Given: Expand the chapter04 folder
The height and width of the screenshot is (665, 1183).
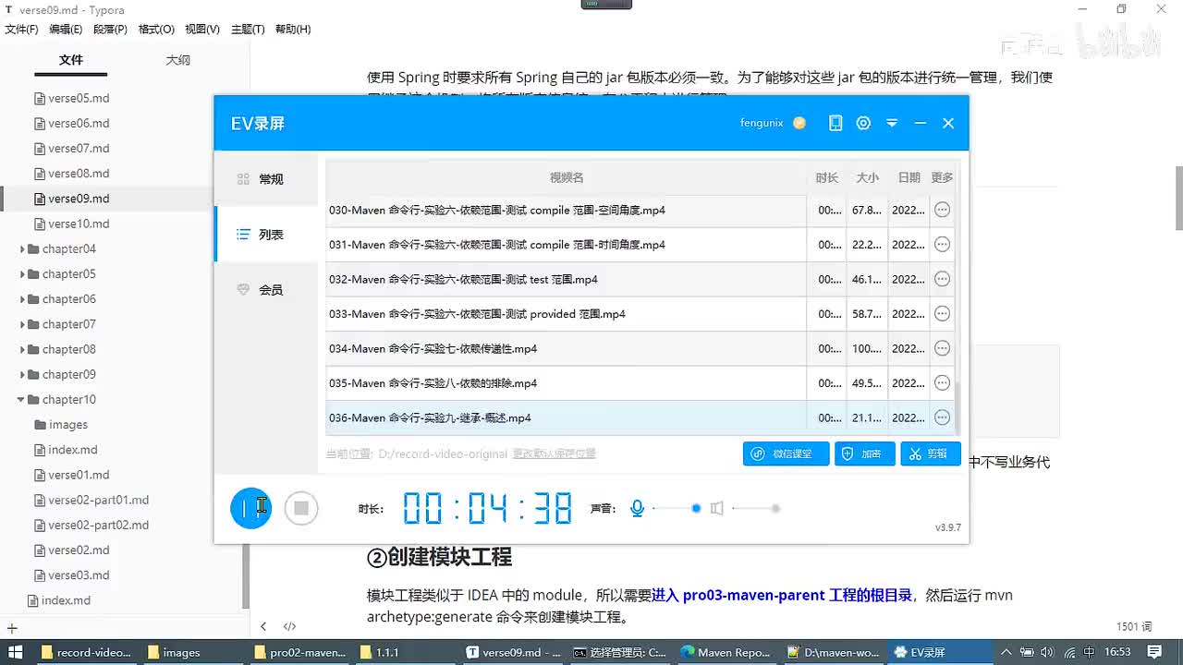Looking at the screenshot, I should tap(22, 249).
